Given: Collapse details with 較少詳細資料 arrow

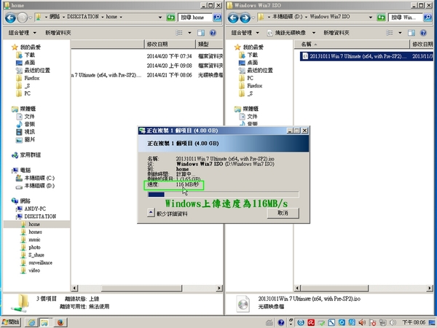Looking at the screenshot, I should click(x=151, y=213).
